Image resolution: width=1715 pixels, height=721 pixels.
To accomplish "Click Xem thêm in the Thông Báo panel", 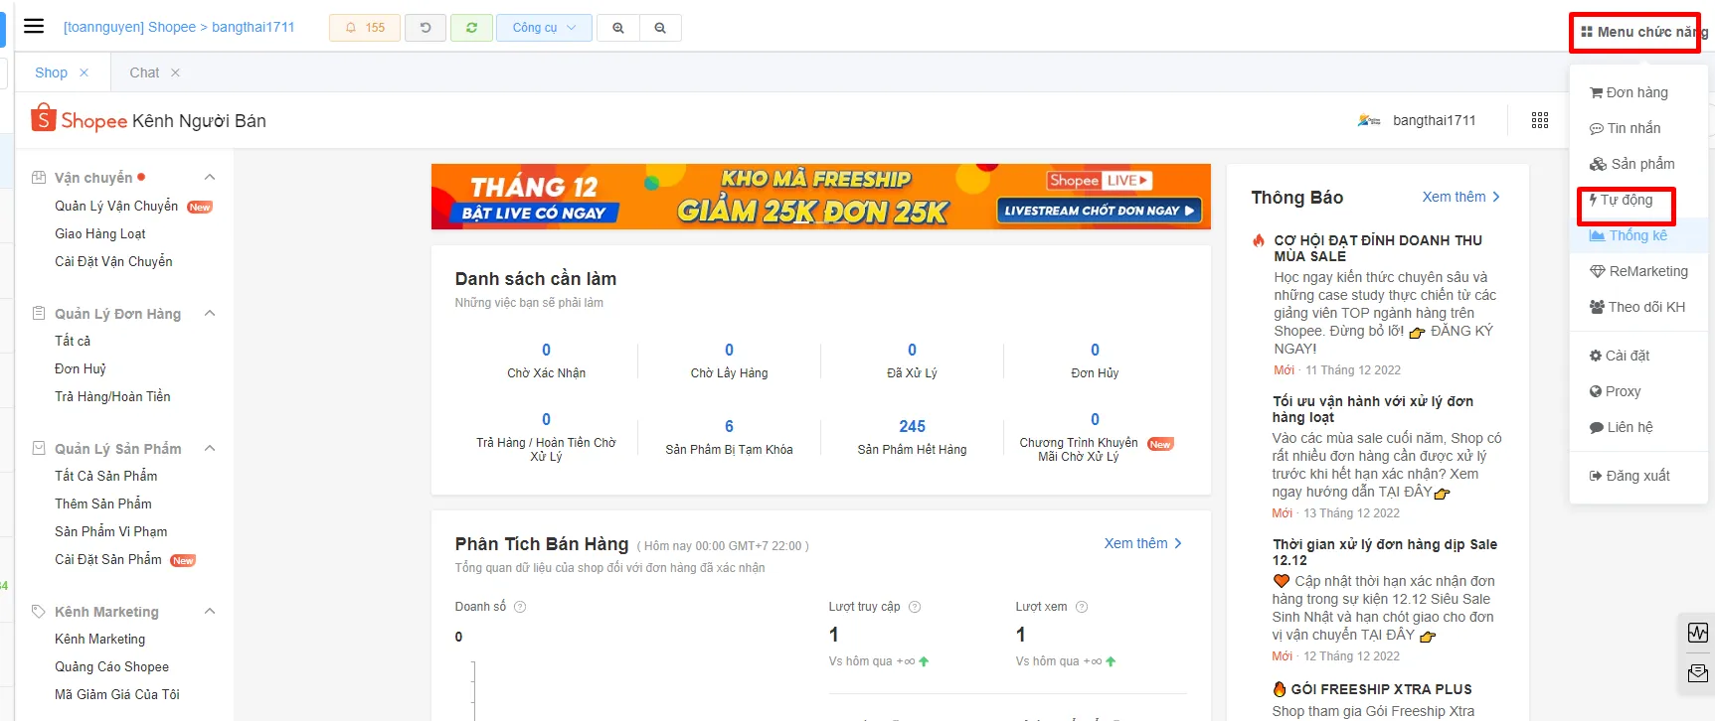I will point(1461,197).
